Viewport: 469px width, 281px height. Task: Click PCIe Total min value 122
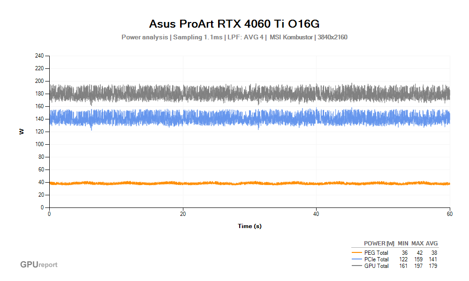coord(403,259)
